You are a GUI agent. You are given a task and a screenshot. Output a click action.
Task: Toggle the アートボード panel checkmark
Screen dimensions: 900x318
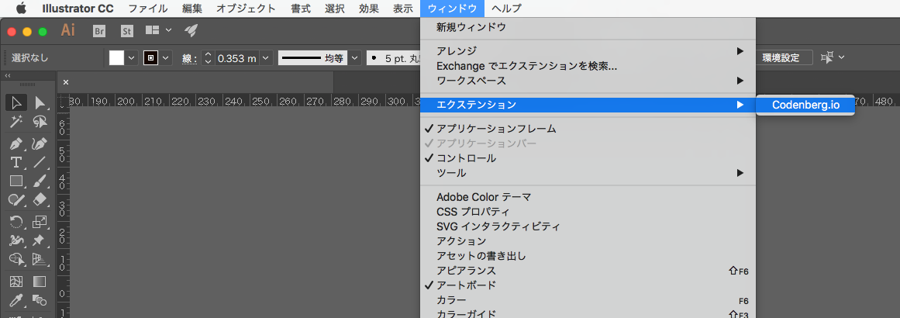(466, 285)
